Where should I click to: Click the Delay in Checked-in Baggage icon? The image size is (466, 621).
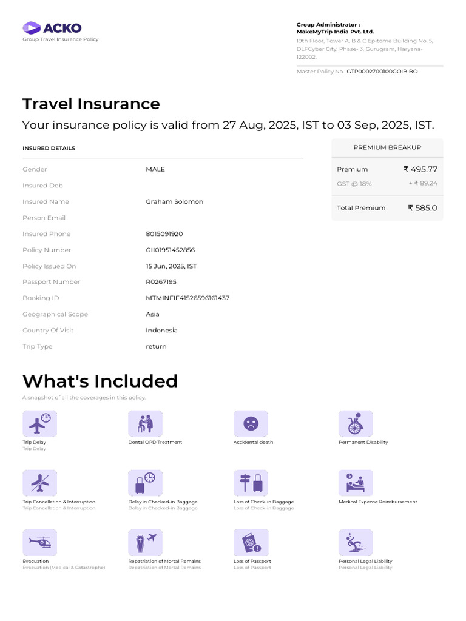(145, 483)
